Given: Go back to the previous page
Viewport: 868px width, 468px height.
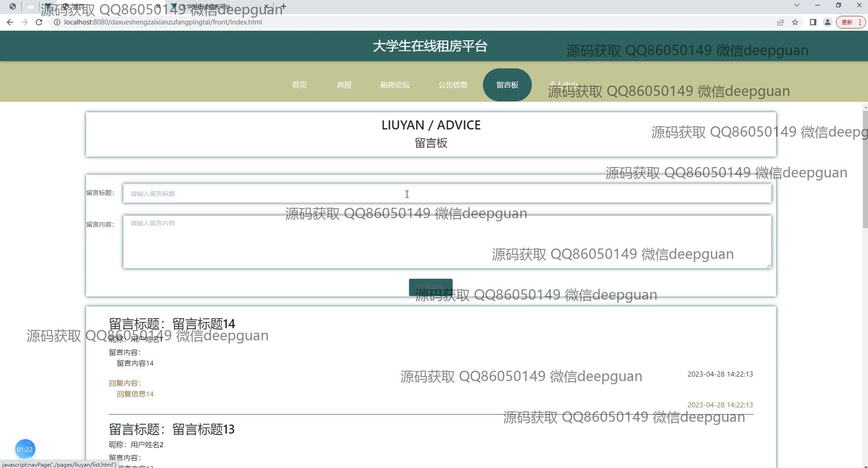Looking at the screenshot, I should pyautogui.click(x=10, y=22).
